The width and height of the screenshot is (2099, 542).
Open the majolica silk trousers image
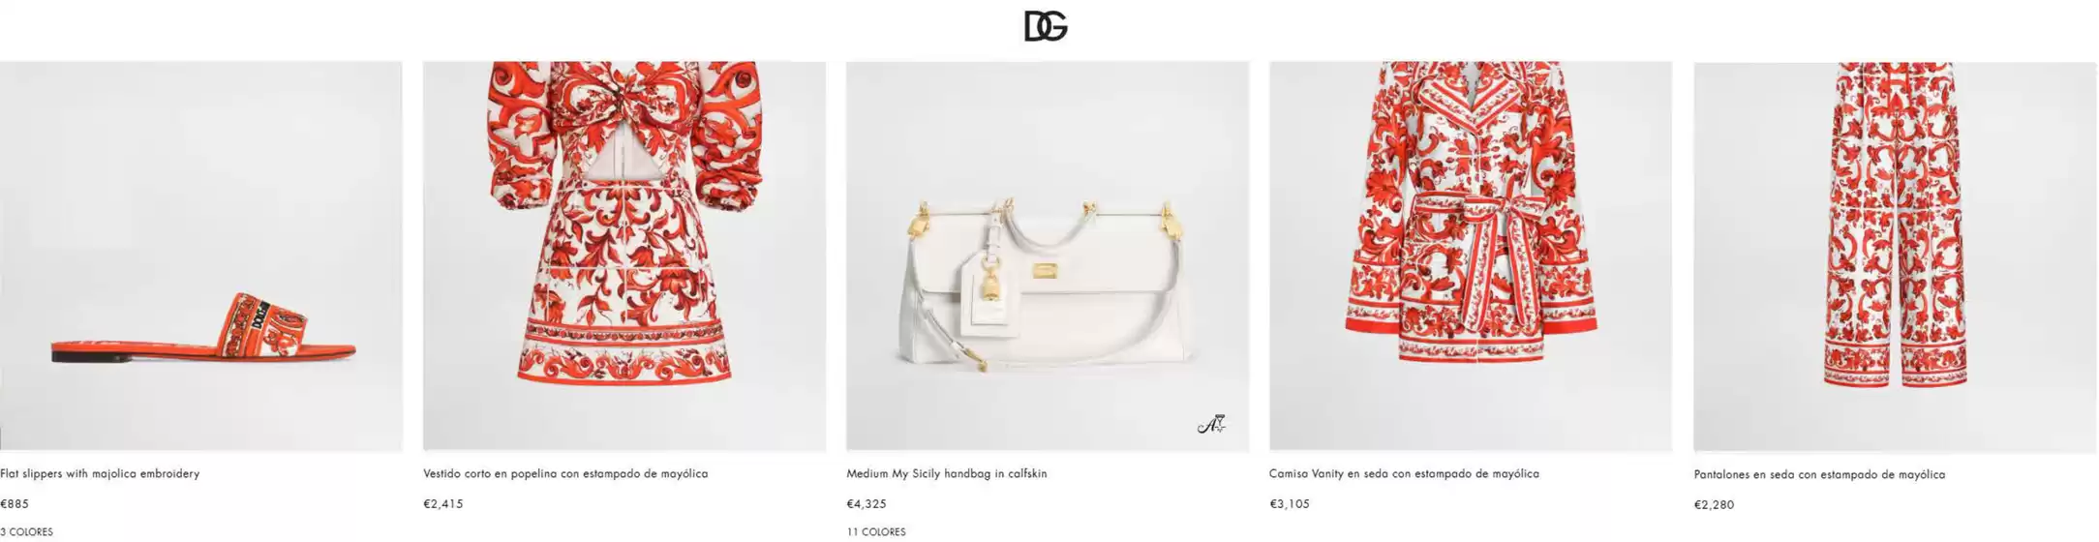point(1895,257)
